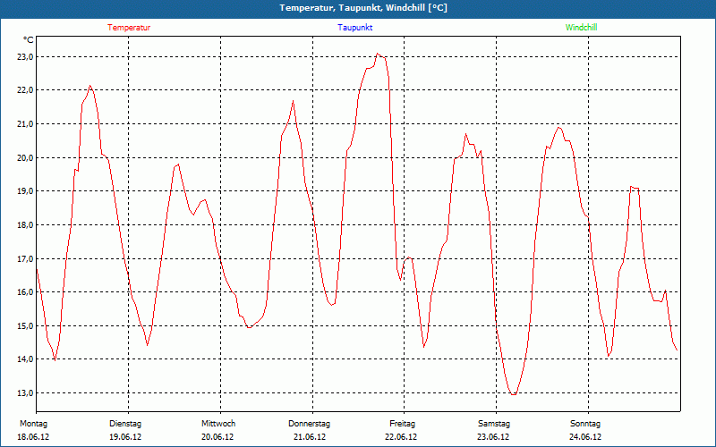Click the 13,0 y-axis value
The height and width of the screenshot is (447, 716).
[x=25, y=392]
